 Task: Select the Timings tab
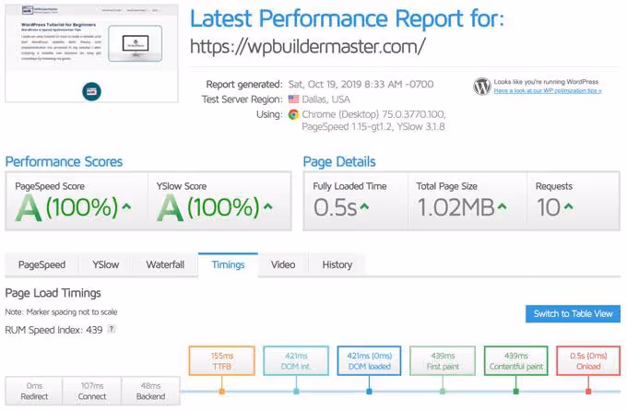(228, 264)
